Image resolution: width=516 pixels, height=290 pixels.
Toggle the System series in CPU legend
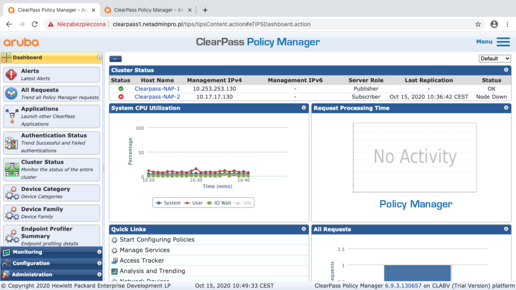click(168, 203)
